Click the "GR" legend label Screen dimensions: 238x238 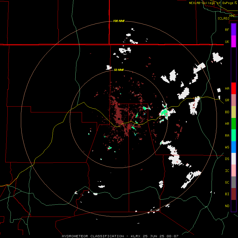pos(227,100)
